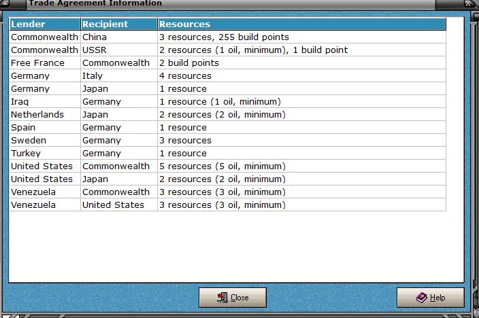The height and width of the screenshot is (318, 479).
Task: Select the Commonwealth recipient in Free France row
Action: tap(119, 63)
